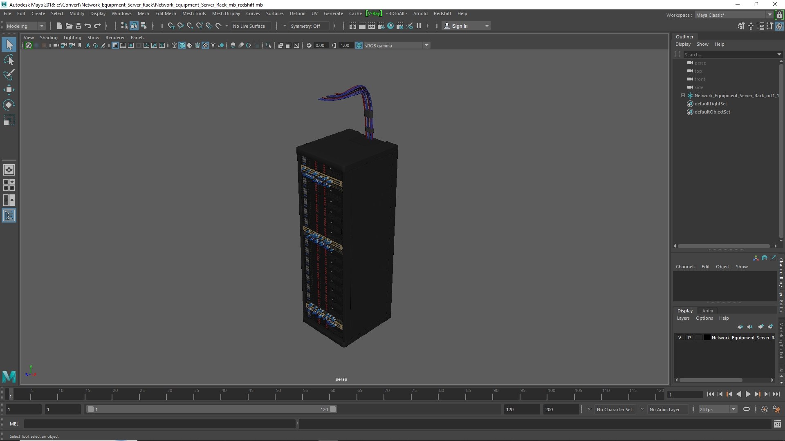Open the Maya Classic workspace dropdown
Viewport: 785px width, 441px height.
click(x=734, y=15)
